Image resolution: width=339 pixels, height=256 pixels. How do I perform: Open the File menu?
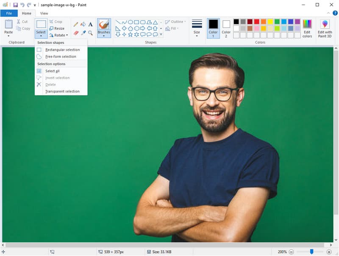9,13
